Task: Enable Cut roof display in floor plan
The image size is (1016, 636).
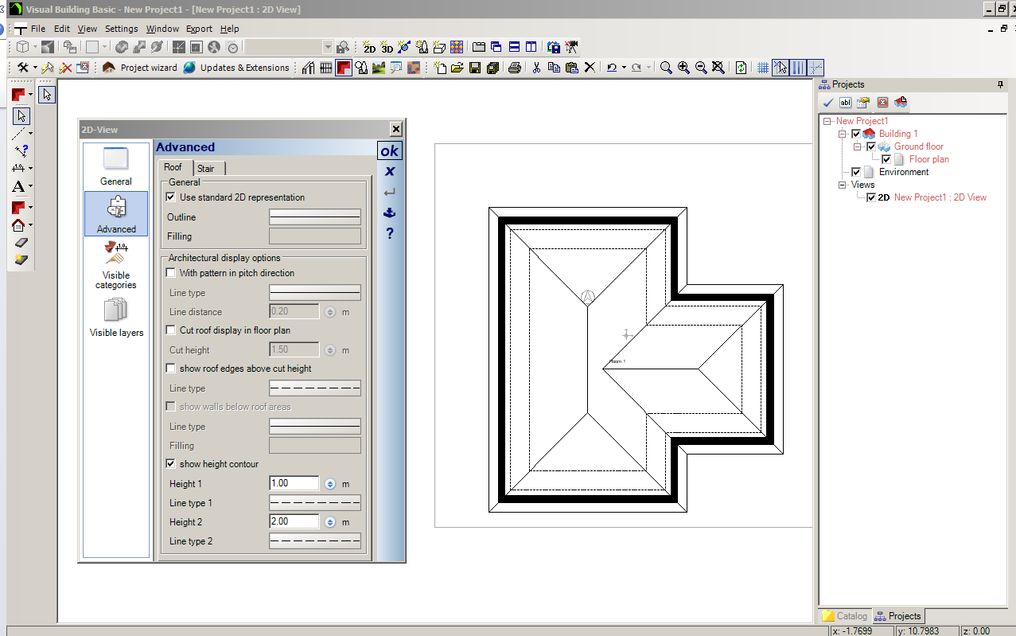Action: click(170, 330)
